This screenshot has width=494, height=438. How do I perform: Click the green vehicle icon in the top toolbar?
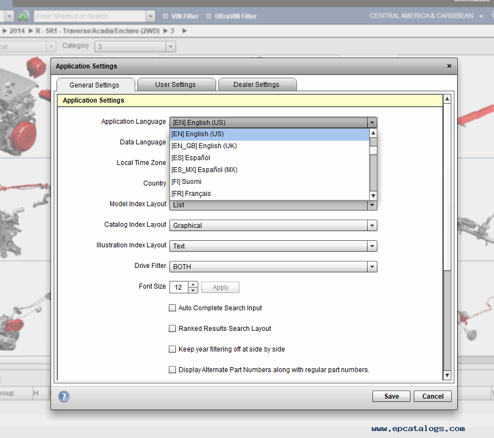point(24,16)
